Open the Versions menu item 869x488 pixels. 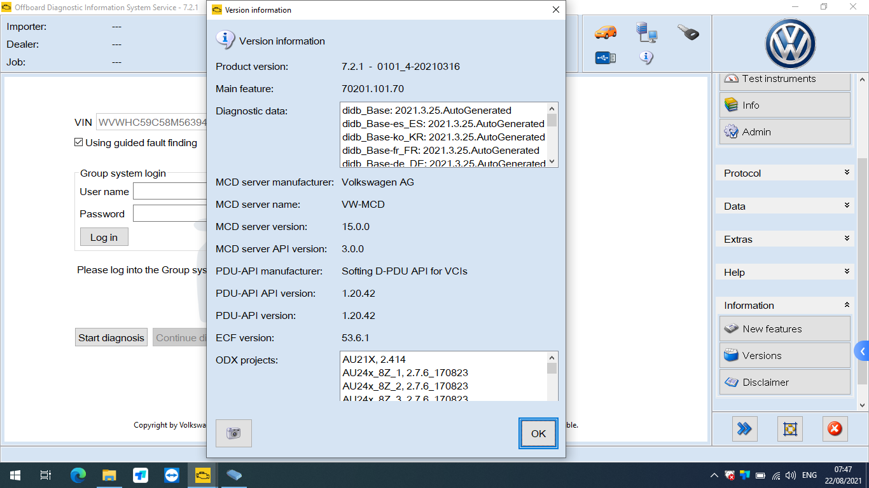tap(784, 356)
